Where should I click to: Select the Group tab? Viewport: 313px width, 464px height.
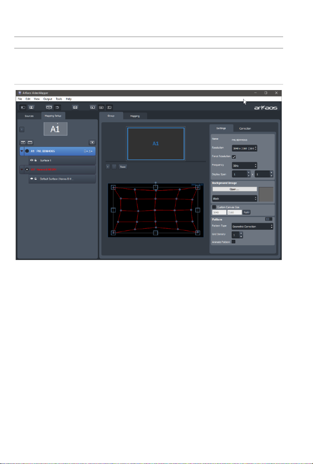(111, 116)
